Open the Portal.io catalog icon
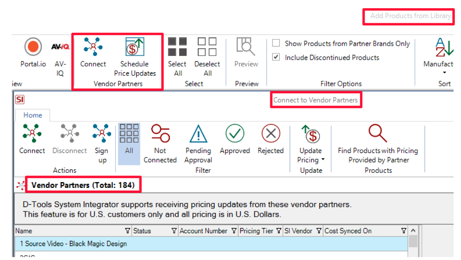461x260 pixels. tap(33, 46)
